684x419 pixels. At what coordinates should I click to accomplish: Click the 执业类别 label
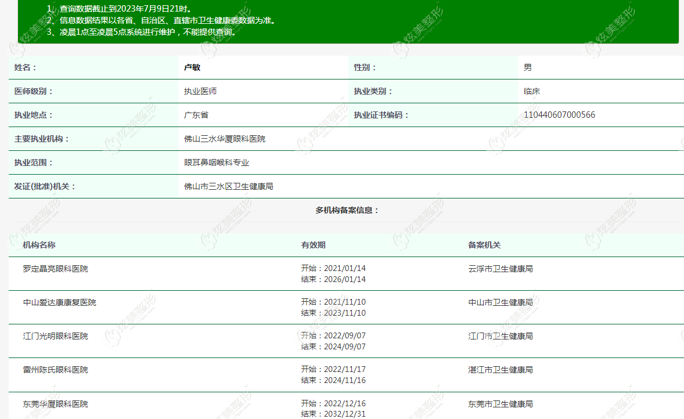tap(373, 91)
